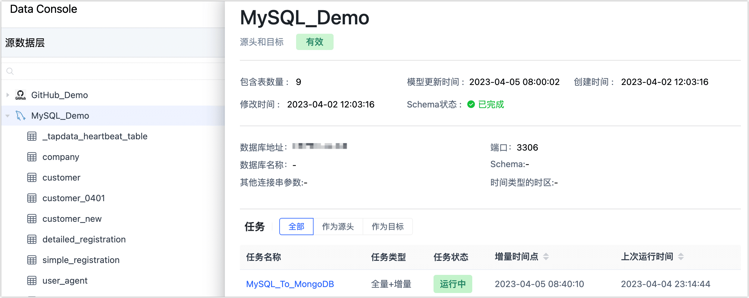Sort by 增量时间点 column arrows
The height and width of the screenshot is (298, 749).
pyautogui.click(x=546, y=257)
